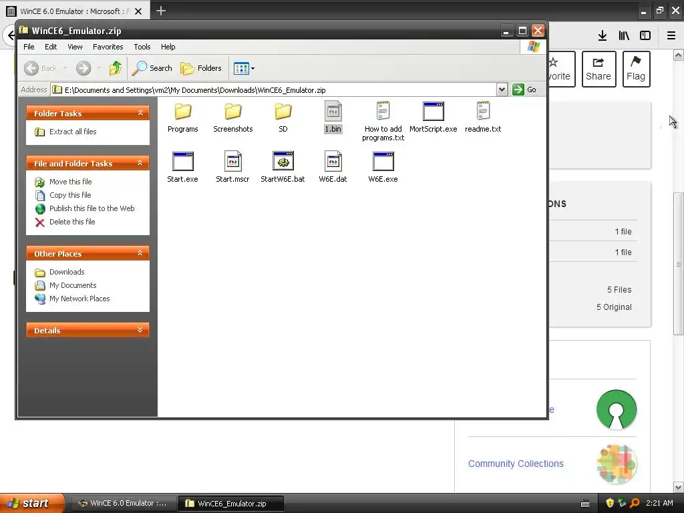The width and height of the screenshot is (684, 513).
Task: Click browser Flag button
Action: [636, 69]
